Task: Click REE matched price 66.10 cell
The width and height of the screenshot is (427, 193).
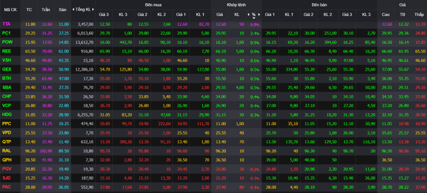Action: coord(219,51)
